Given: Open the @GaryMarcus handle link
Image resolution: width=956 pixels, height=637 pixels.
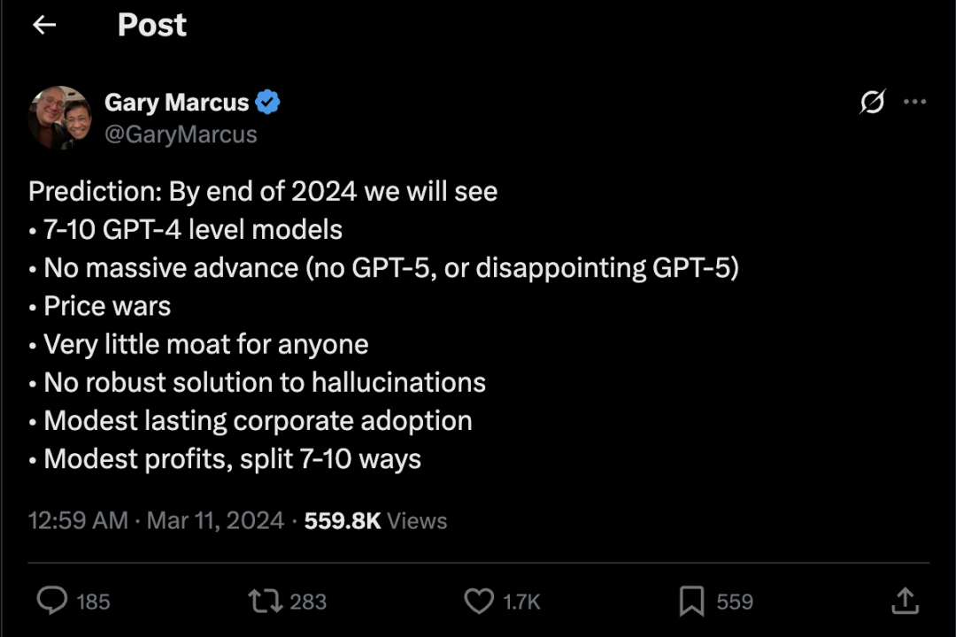Looking at the screenshot, I should click(181, 134).
